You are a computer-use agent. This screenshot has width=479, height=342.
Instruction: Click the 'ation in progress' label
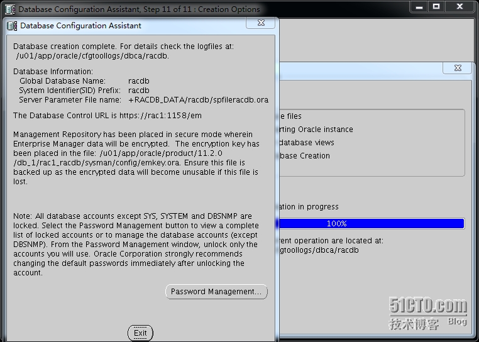pyautogui.click(x=309, y=207)
